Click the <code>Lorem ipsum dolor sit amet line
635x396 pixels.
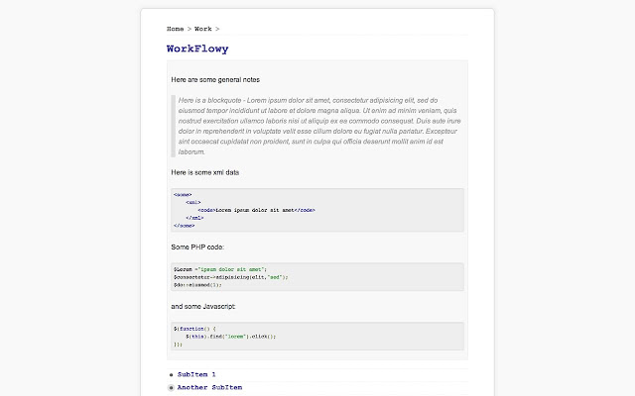(x=256, y=210)
